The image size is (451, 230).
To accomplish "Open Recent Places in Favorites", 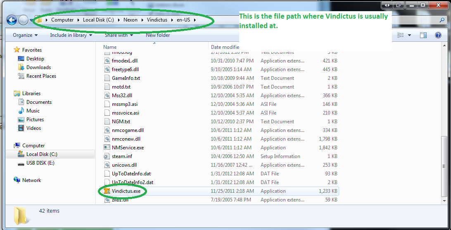I will (x=41, y=76).
